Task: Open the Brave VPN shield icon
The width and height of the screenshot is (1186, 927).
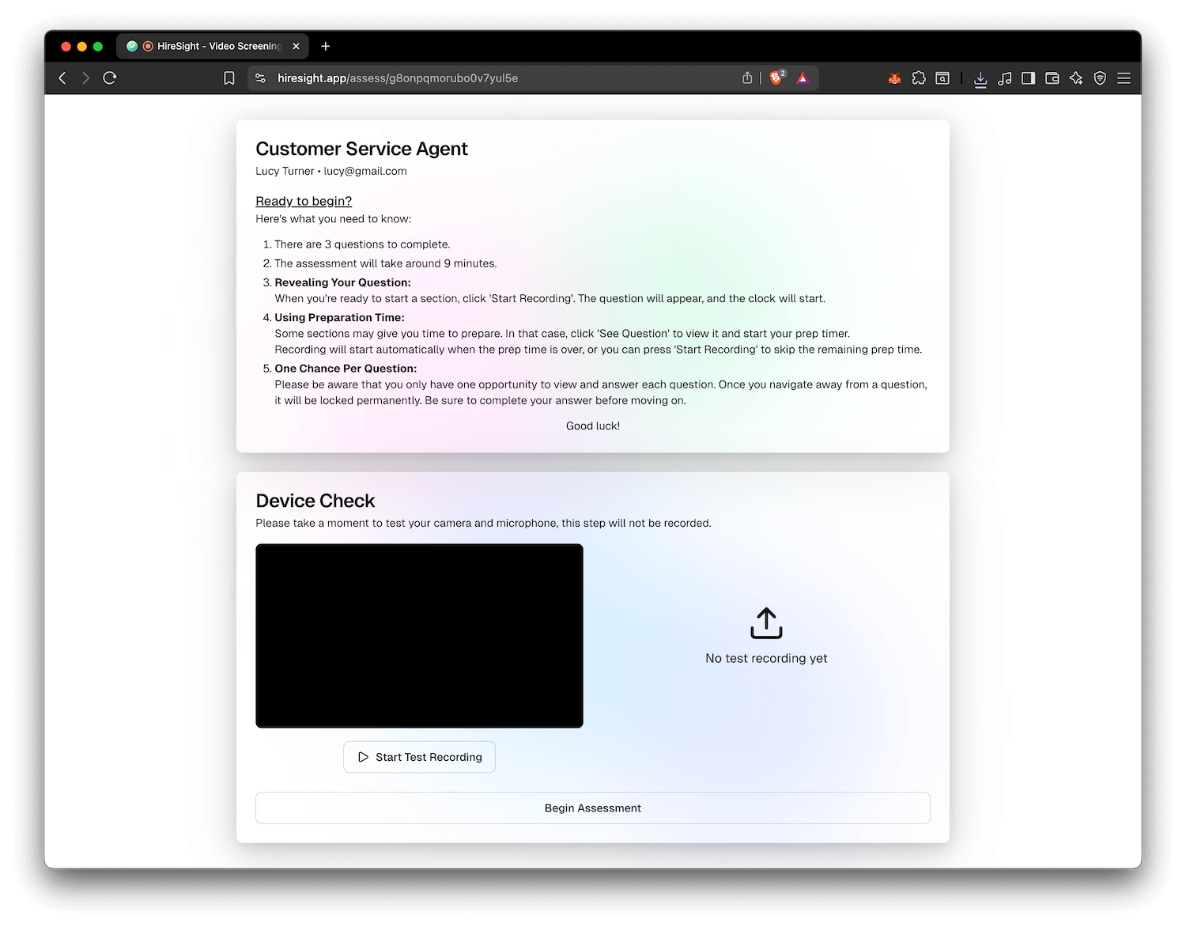Action: pos(1100,78)
